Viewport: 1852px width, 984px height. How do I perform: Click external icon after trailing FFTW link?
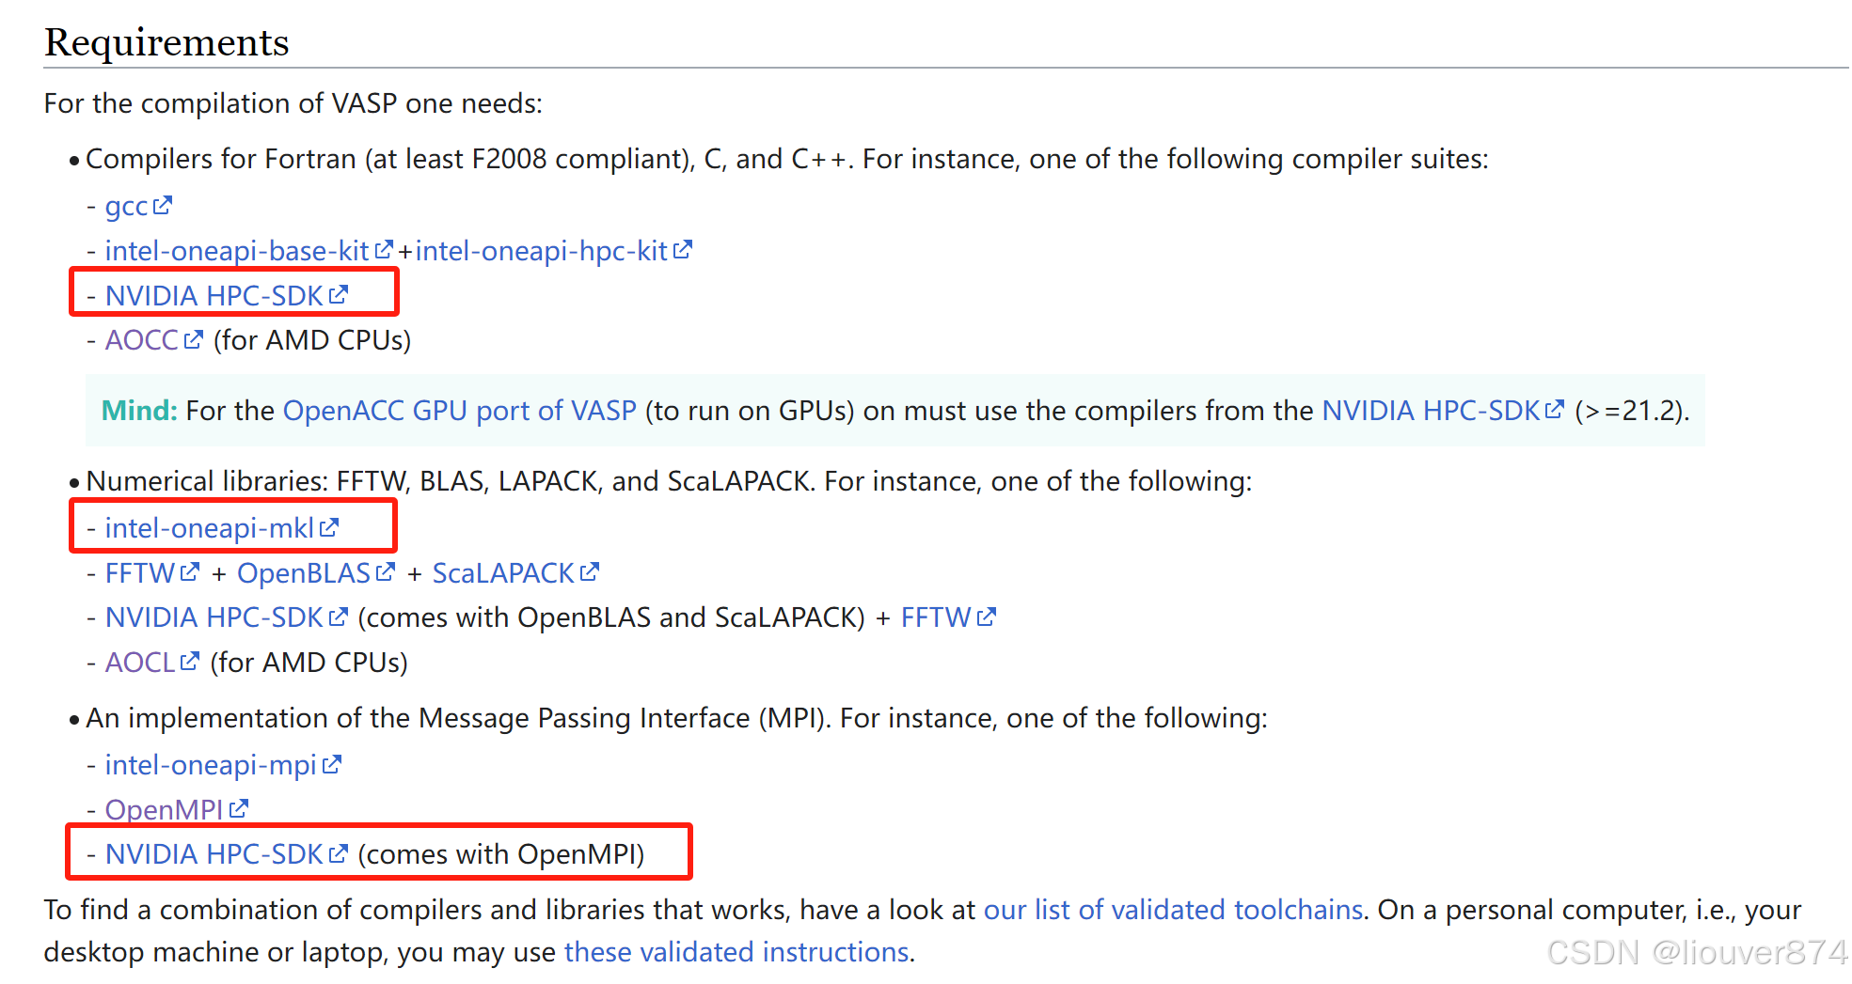[x=987, y=617]
